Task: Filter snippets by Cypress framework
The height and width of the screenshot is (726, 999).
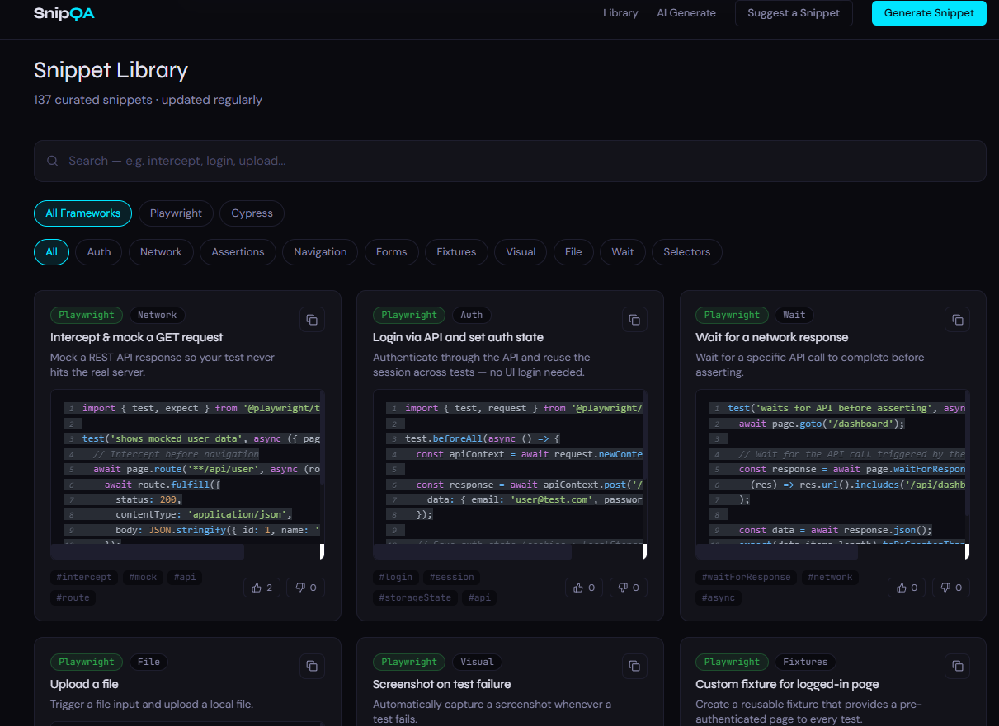Action: [252, 213]
